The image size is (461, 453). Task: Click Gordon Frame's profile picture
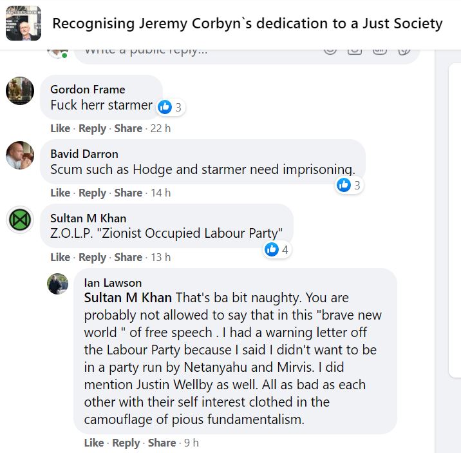click(20, 91)
